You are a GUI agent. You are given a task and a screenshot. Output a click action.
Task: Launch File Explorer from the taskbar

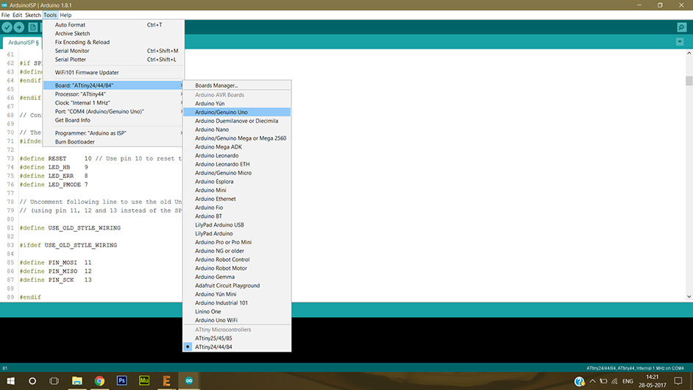pyautogui.click(x=77, y=380)
